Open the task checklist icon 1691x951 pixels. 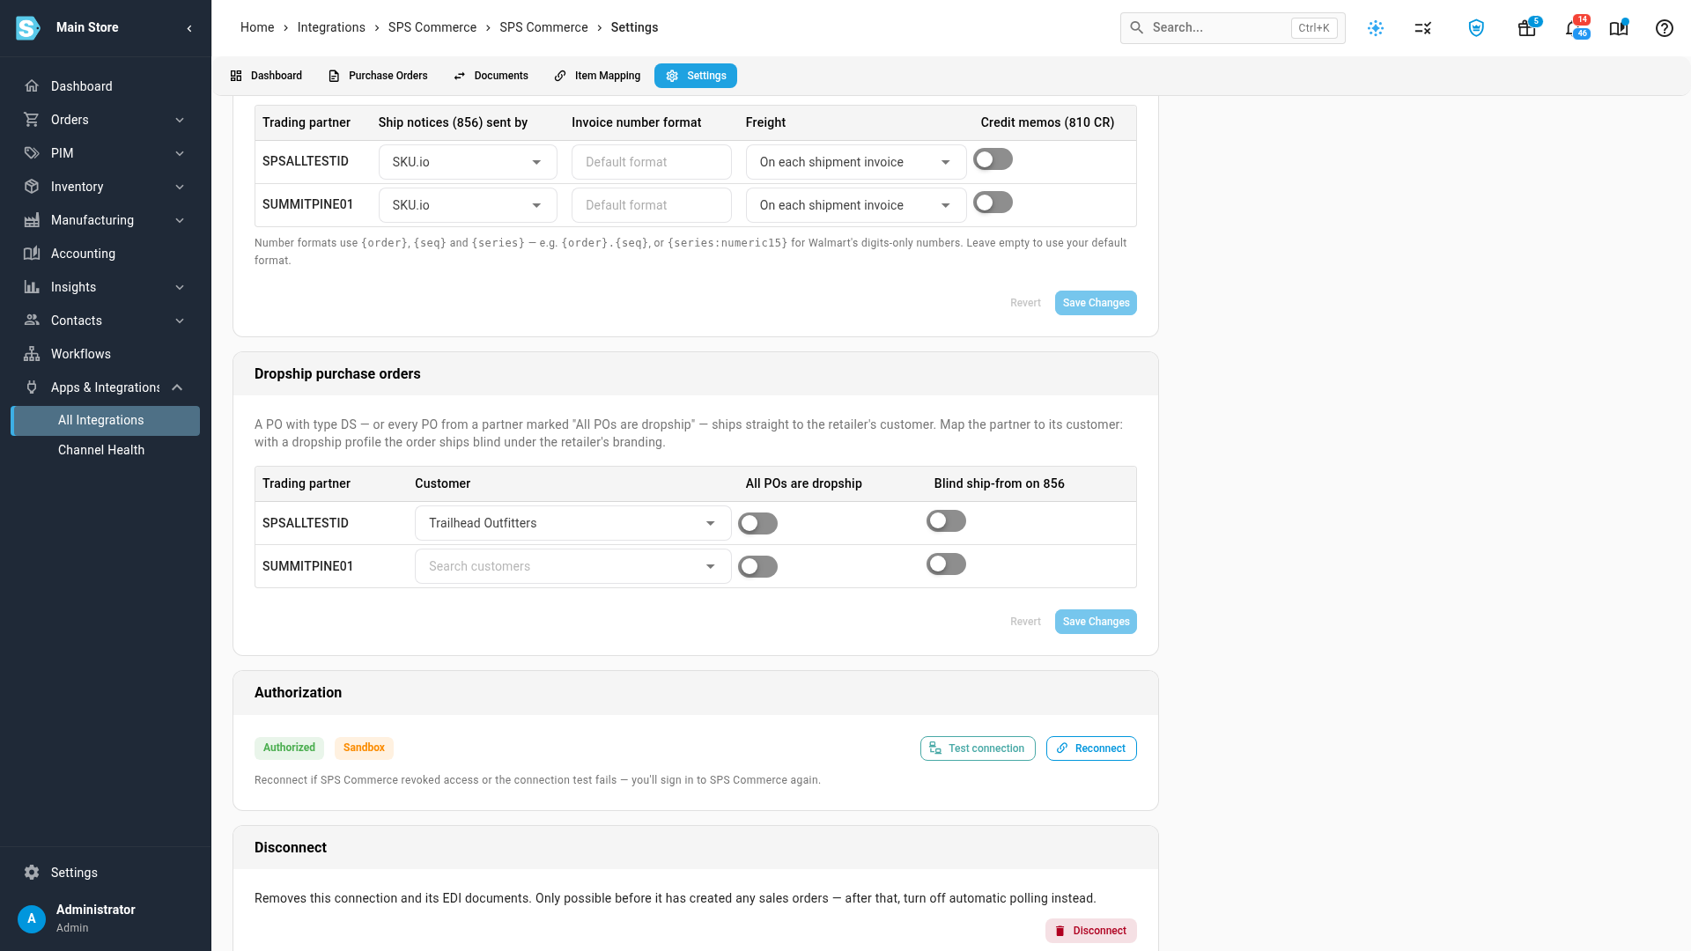point(1423,28)
